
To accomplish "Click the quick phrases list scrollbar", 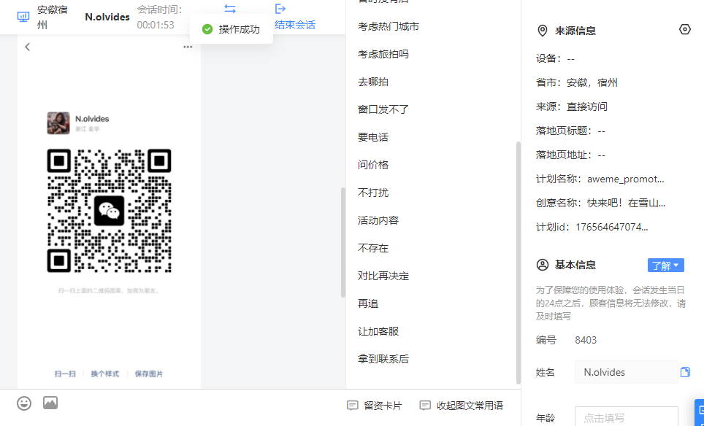I will (x=518, y=263).
